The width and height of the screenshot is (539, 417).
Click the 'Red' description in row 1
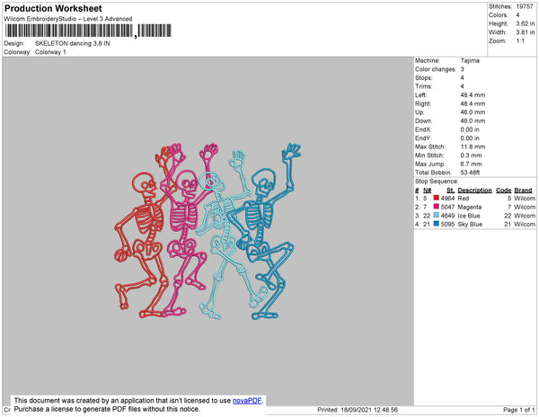click(x=464, y=199)
